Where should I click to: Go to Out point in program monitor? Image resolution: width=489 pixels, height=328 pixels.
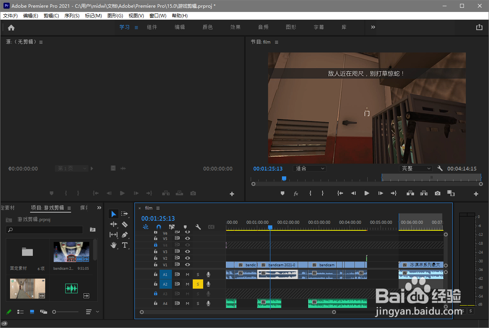[394, 193]
